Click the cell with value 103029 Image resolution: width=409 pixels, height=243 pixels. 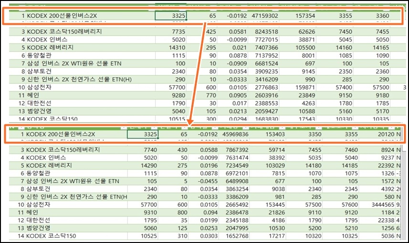[x=268, y=166]
